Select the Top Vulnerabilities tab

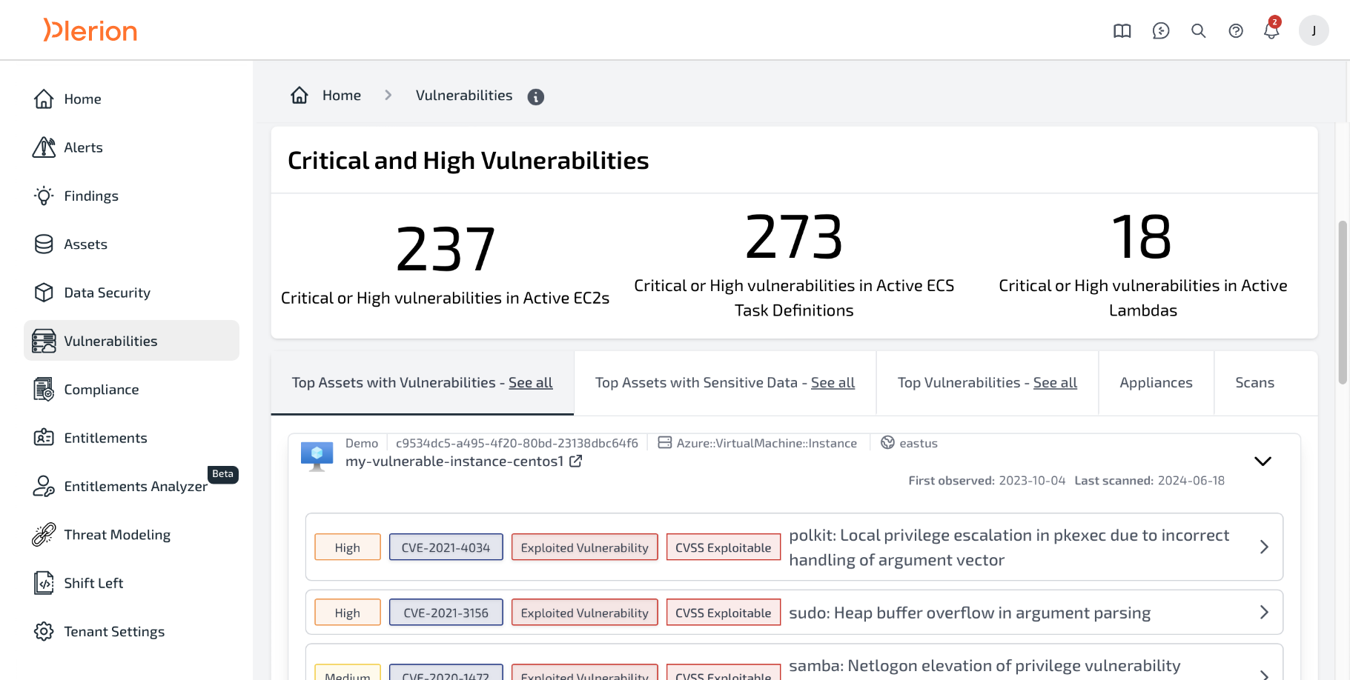tap(987, 383)
